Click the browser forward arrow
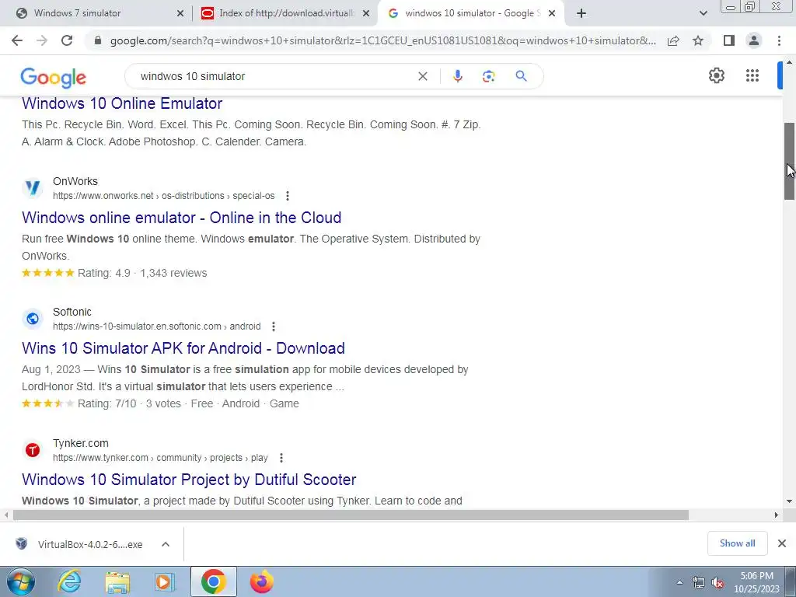This screenshot has height=597, width=796. pyautogui.click(x=42, y=40)
